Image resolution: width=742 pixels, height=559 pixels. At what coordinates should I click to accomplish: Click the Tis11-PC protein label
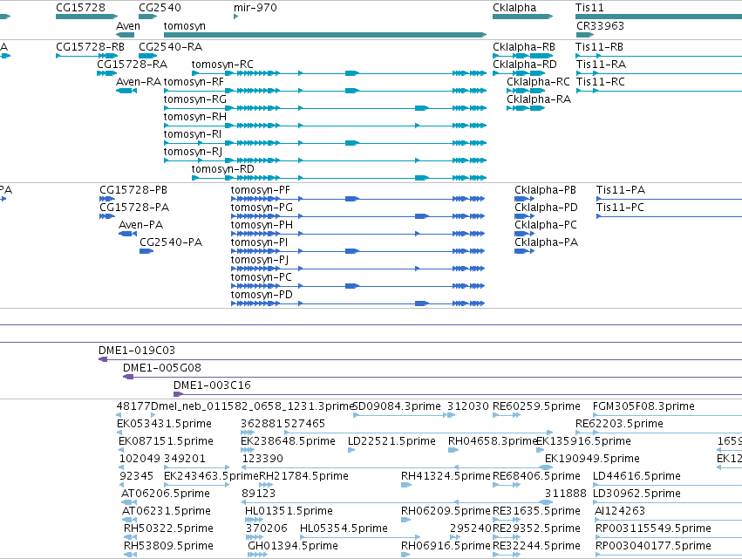point(620,208)
